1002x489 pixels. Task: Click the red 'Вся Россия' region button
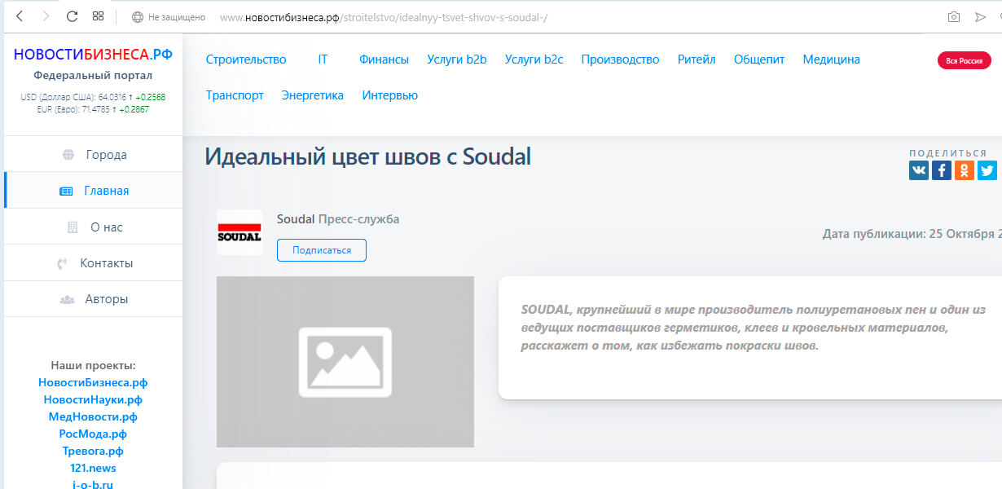(965, 60)
